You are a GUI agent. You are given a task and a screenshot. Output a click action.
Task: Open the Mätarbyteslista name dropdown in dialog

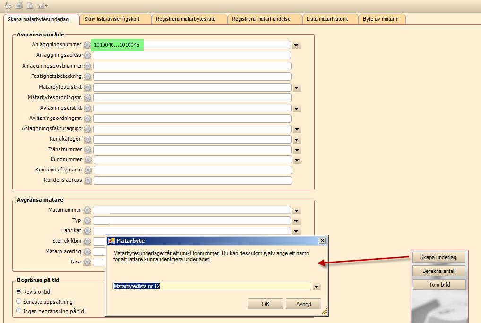[x=317, y=287]
